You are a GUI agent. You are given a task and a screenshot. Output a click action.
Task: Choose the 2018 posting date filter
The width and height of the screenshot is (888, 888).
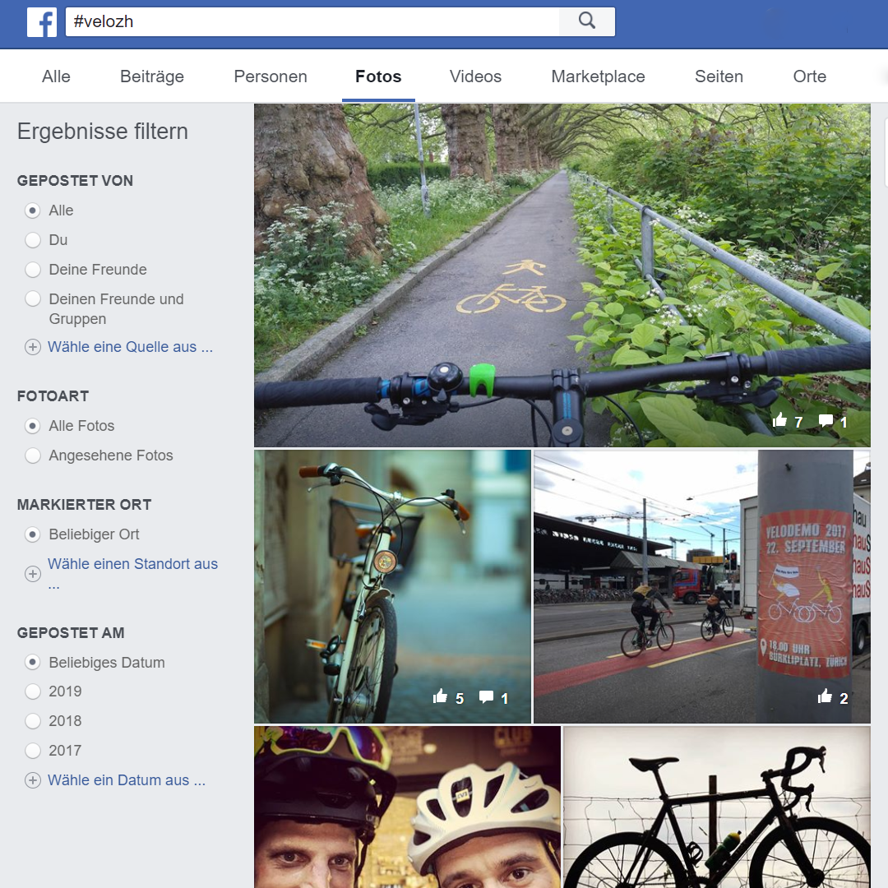pos(33,721)
